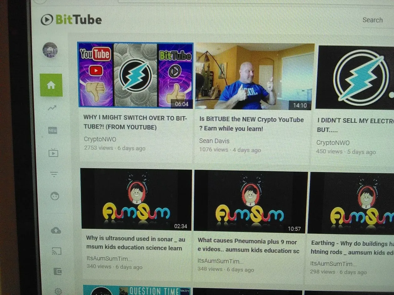Open the wallet icon in sidebar
394x295 pixels.
57,271
